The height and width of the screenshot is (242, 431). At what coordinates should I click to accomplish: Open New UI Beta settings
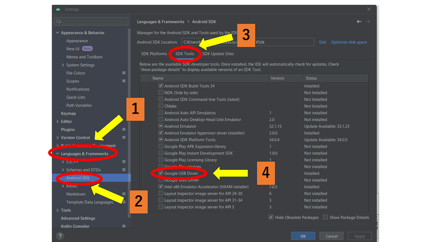[79, 49]
